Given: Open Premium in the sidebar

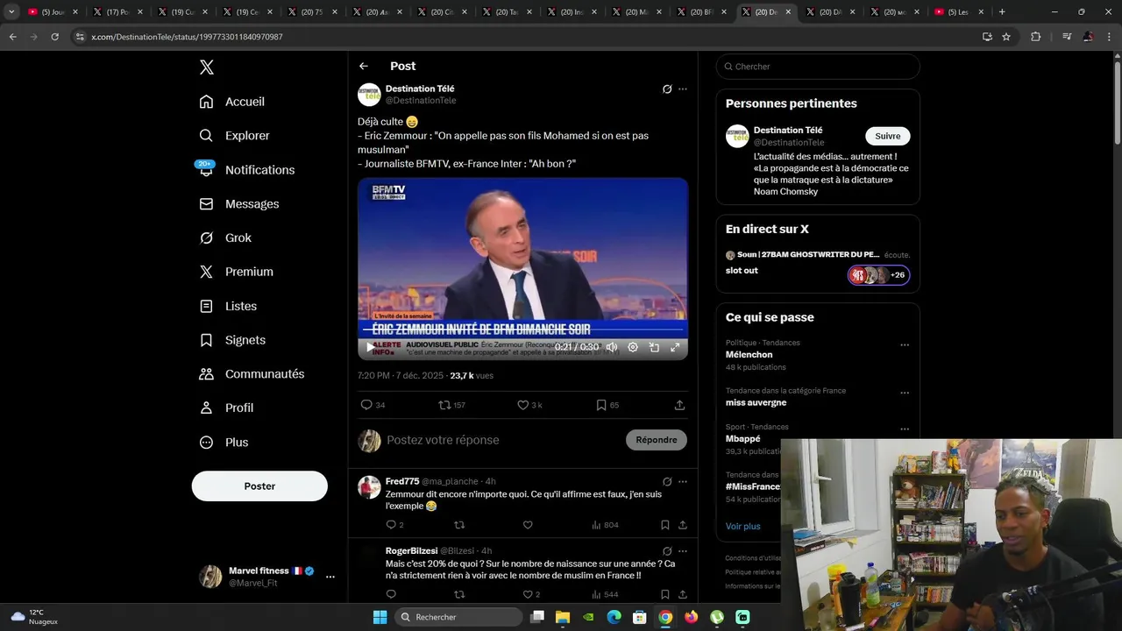Looking at the screenshot, I should coord(237,272).
